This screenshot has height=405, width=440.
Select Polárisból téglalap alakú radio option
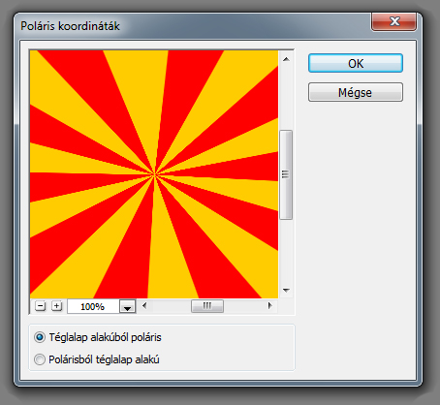[x=40, y=359]
